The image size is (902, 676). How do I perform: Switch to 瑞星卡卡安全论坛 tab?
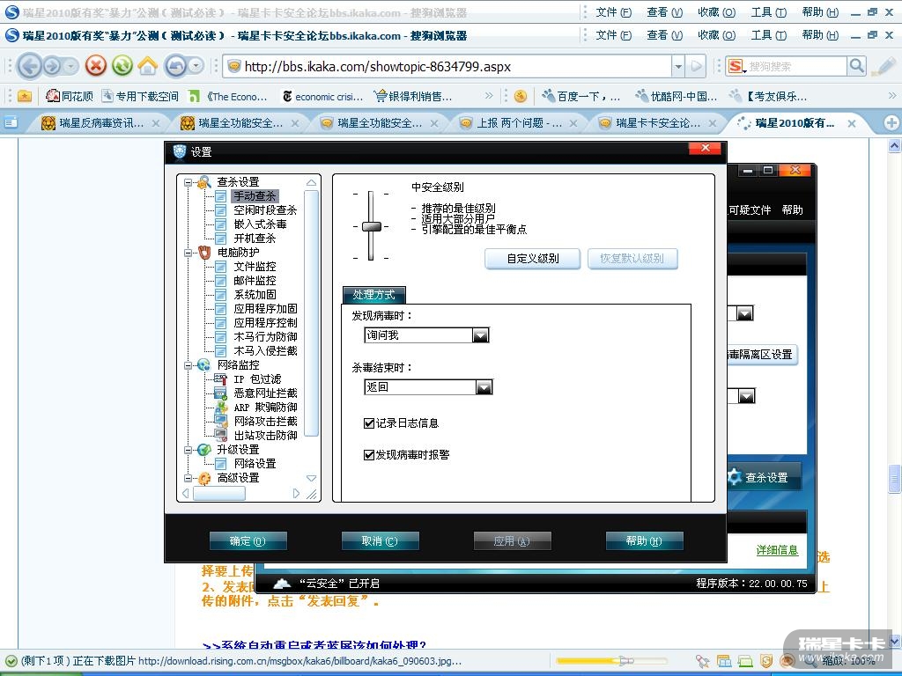657,122
